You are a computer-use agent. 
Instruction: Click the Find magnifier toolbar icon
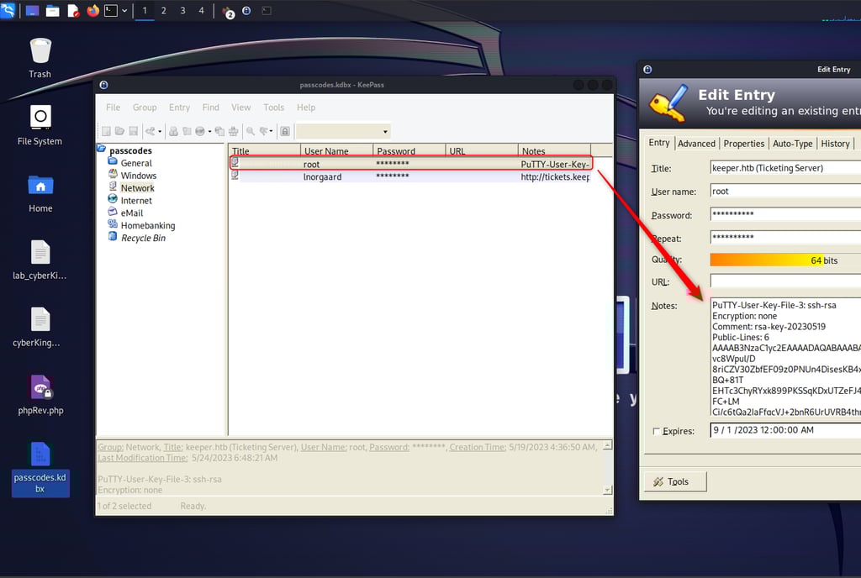[251, 131]
